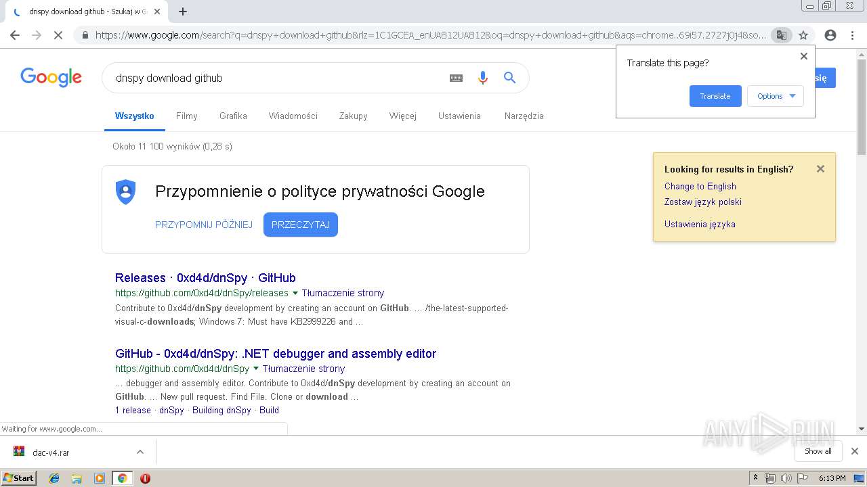Screen dimensions: 867x487
Task: Open the volume speaker tray icon
Action: pos(786,478)
